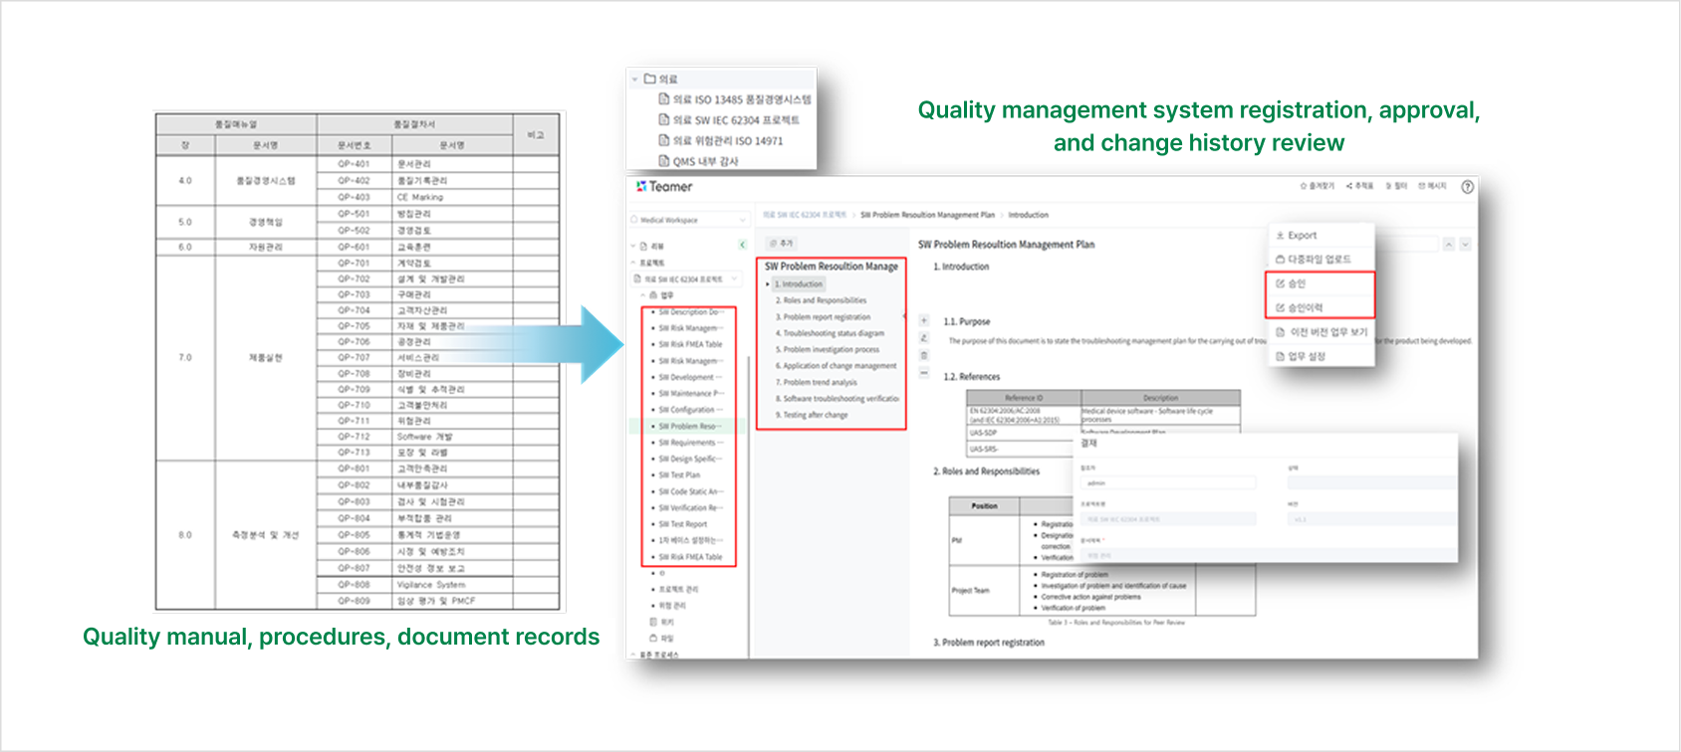The width and height of the screenshot is (1681, 752).
Task: Open 프로젝트 관리 in sidebar tree
Action: coord(678,590)
